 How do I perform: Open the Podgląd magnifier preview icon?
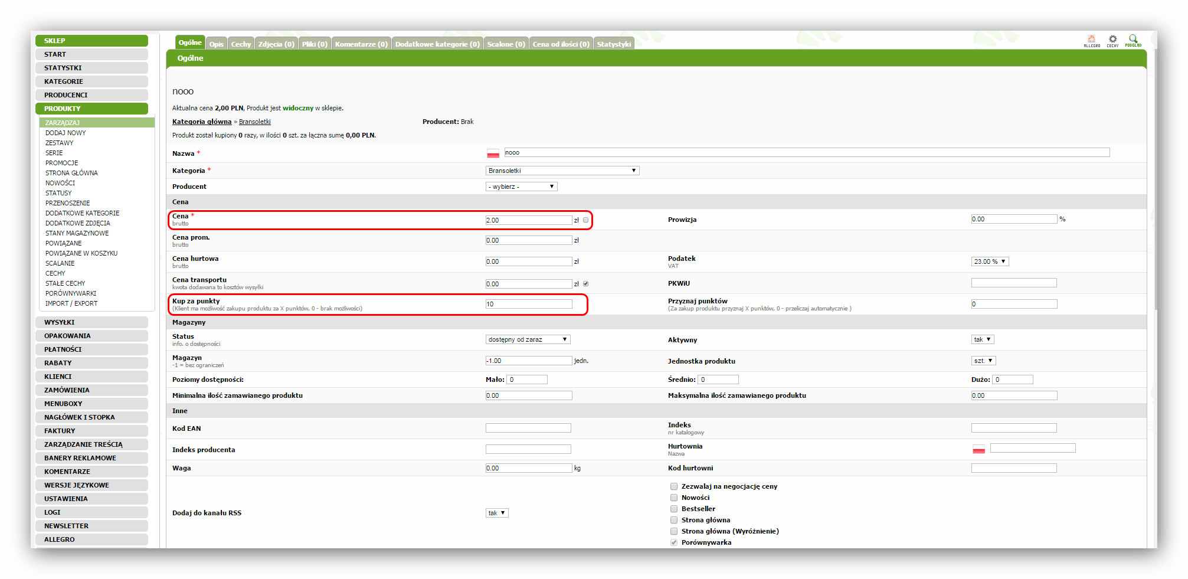click(1133, 40)
